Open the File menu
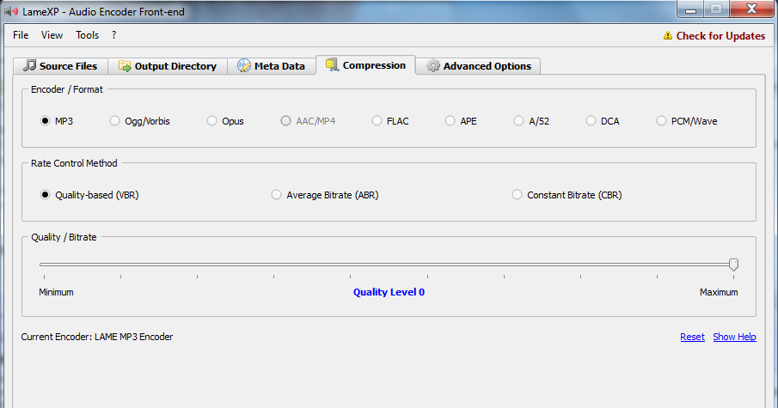 pyautogui.click(x=21, y=35)
